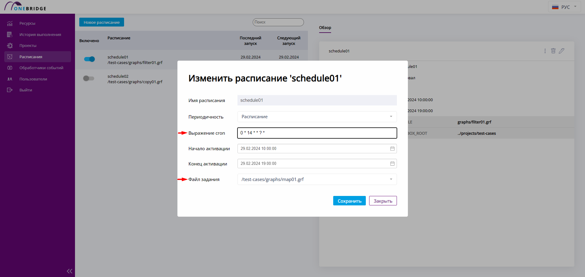Image resolution: width=585 pixels, height=277 pixels.
Task: Open calendar picker for activation start
Action: coord(392,148)
